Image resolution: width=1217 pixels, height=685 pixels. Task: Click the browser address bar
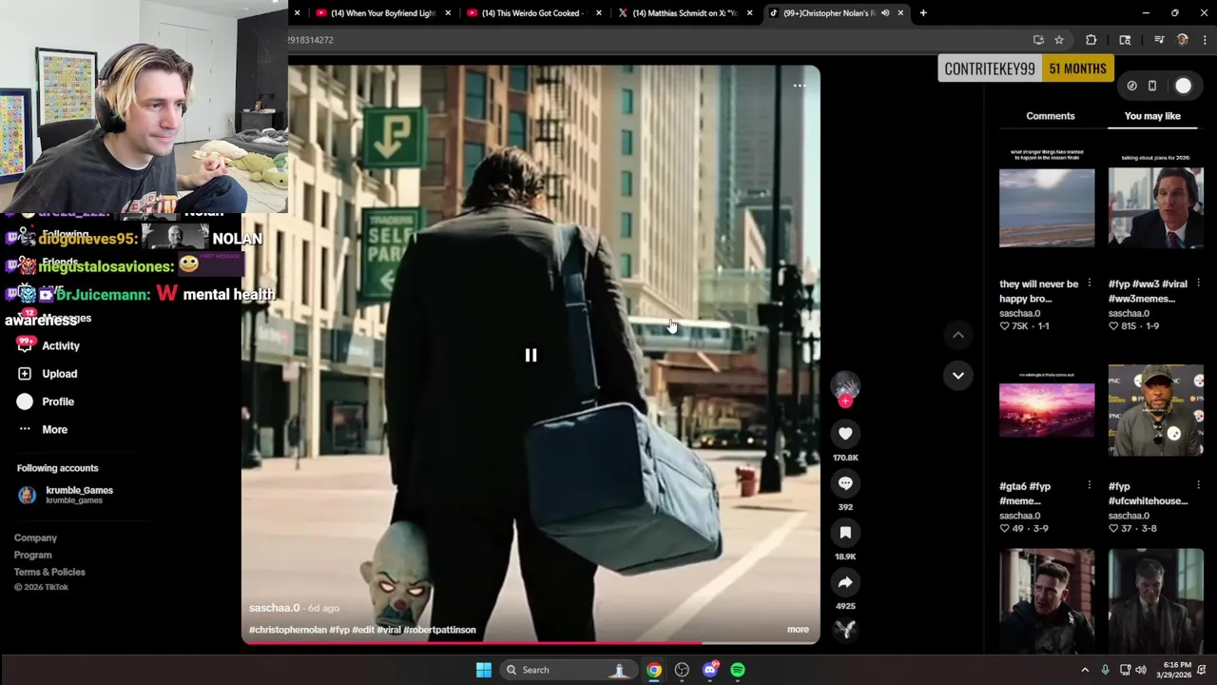(656, 40)
